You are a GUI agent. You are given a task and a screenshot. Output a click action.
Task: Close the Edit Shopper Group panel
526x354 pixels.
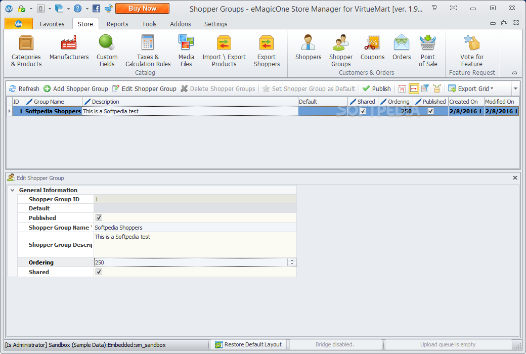point(515,178)
